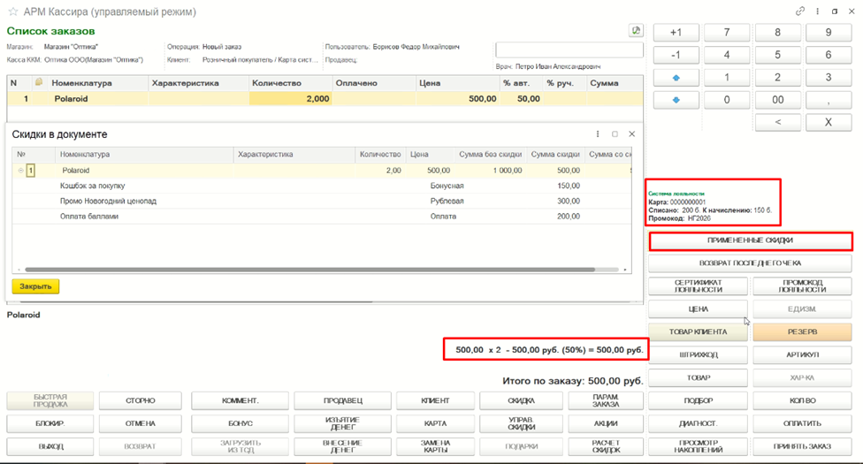The height and width of the screenshot is (464, 863).
Task: Click the green check icon above order list
Action: coord(636,31)
